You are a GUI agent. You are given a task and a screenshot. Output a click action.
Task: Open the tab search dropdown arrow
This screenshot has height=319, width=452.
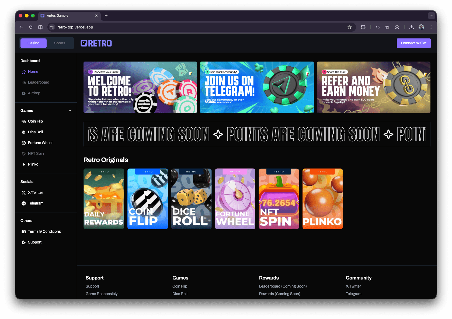tap(431, 16)
